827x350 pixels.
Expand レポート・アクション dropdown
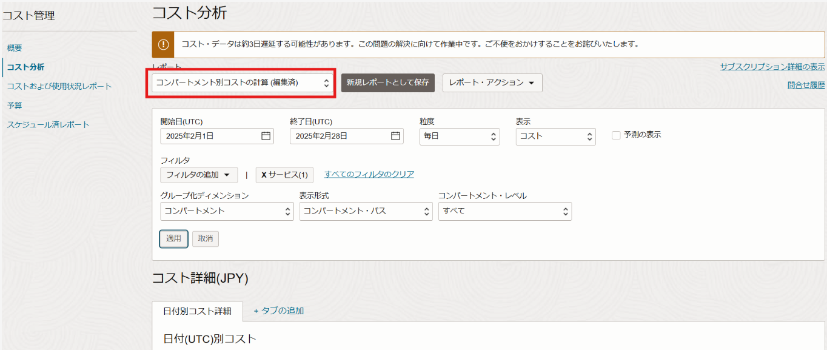(x=492, y=83)
